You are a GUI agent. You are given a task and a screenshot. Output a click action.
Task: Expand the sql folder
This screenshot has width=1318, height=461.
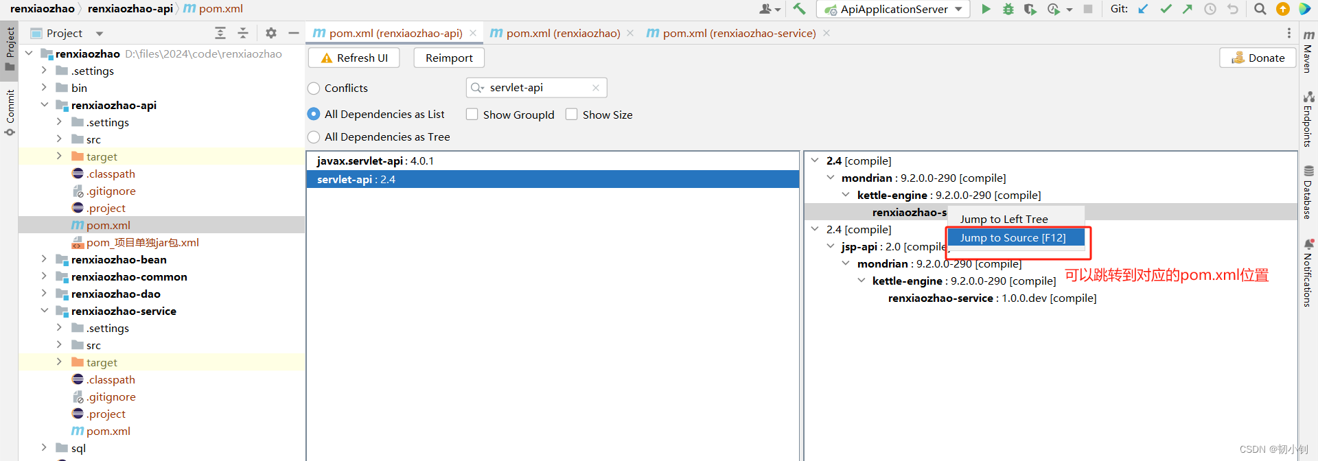[x=44, y=447]
